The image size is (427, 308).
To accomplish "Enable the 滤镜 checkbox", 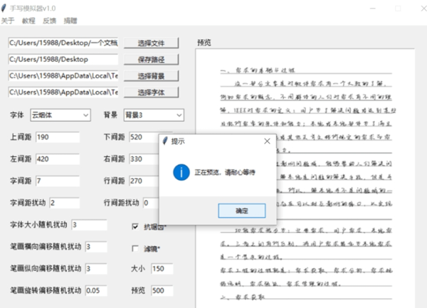I will 136,248.
